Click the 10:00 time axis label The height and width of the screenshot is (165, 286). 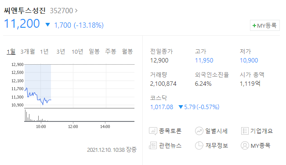point(41,127)
